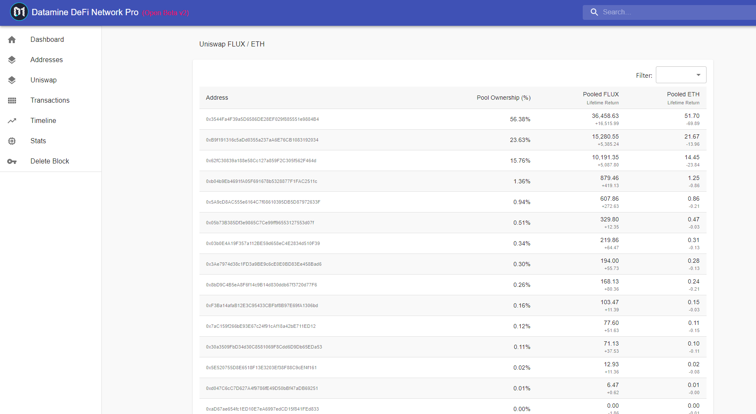Image resolution: width=756 pixels, height=414 pixels.
Task: Open the Dashboard menu item
Action: pos(51,40)
